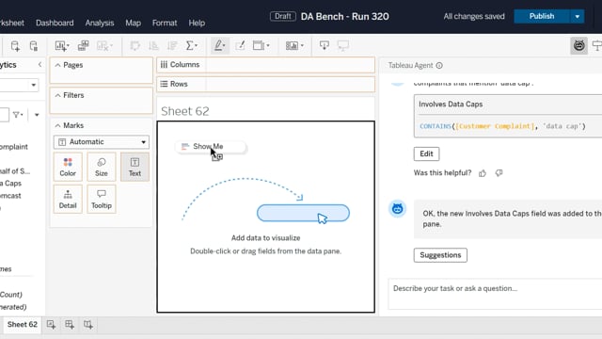Collapse the Marks card

(57, 125)
